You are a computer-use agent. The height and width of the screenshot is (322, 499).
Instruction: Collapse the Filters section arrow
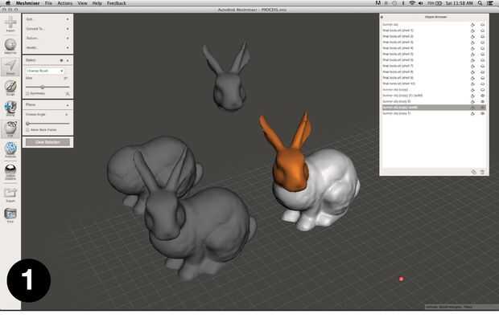click(68, 105)
